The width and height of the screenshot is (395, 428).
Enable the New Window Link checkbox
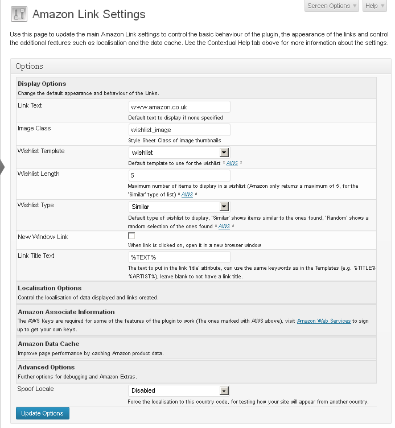coord(131,236)
